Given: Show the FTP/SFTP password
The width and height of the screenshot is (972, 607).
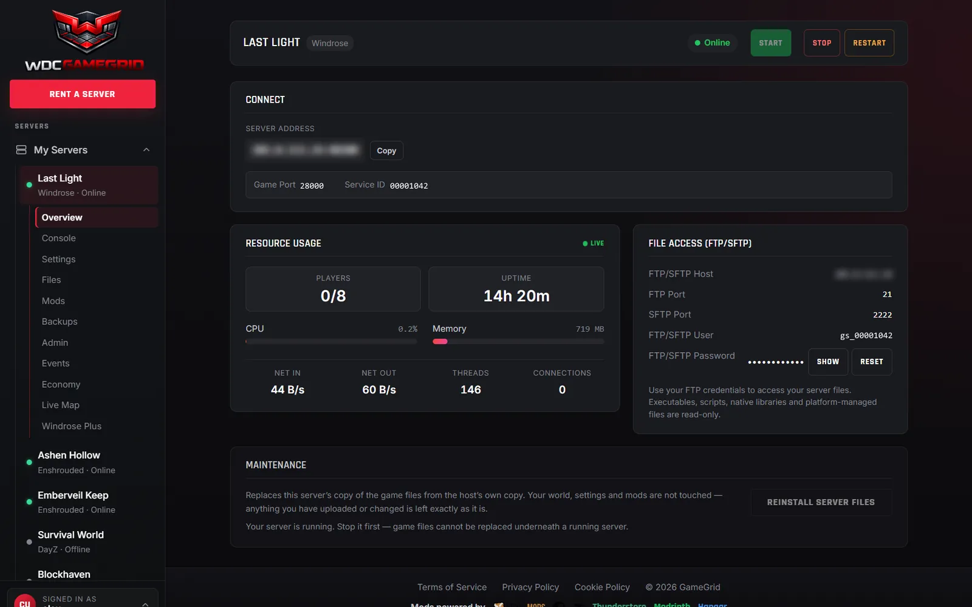Looking at the screenshot, I should pyautogui.click(x=828, y=362).
